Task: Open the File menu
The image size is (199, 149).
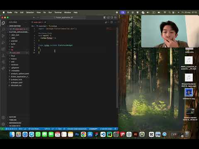Action: point(16,12)
